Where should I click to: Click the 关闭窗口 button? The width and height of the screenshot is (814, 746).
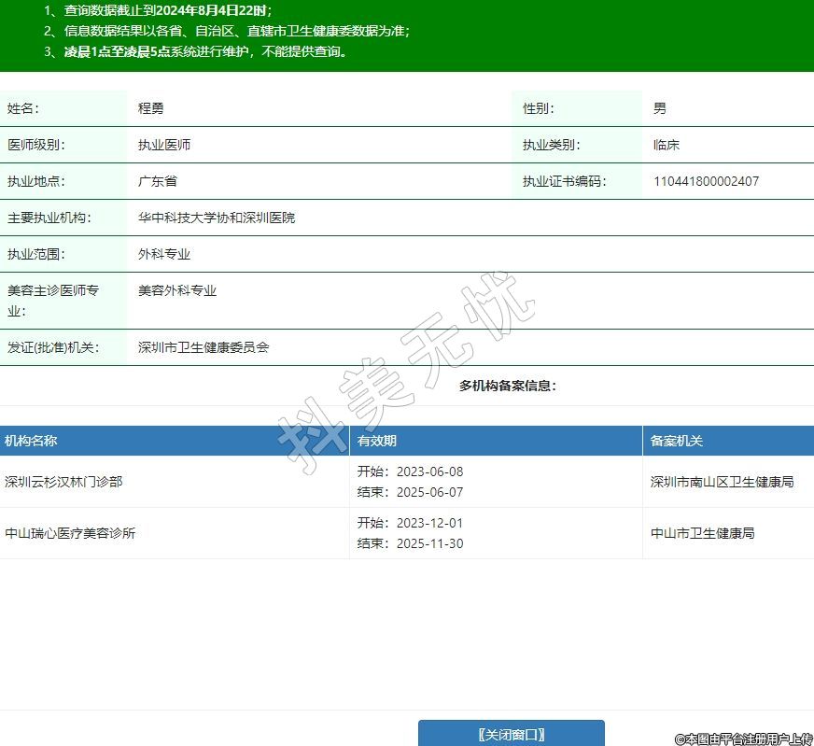point(511,734)
